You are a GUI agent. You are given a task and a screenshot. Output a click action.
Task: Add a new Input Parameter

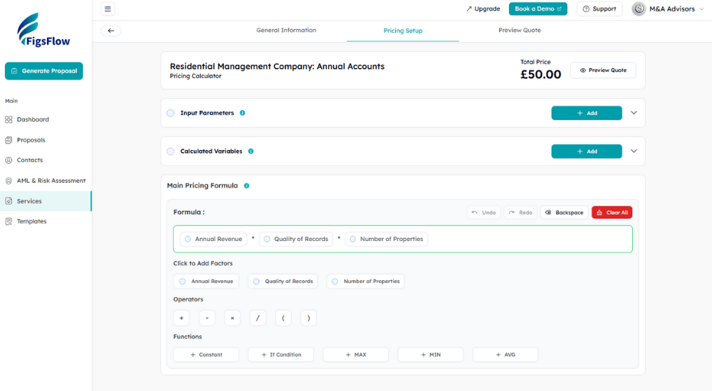[587, 113]
